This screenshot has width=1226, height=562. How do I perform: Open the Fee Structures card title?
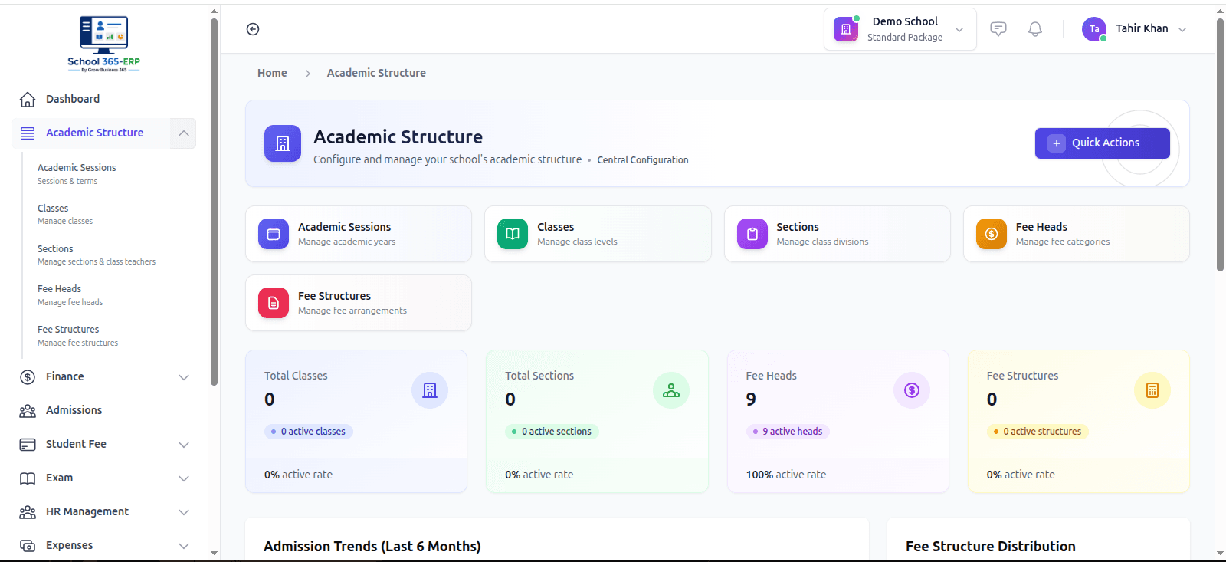click(x=334, y=296)
